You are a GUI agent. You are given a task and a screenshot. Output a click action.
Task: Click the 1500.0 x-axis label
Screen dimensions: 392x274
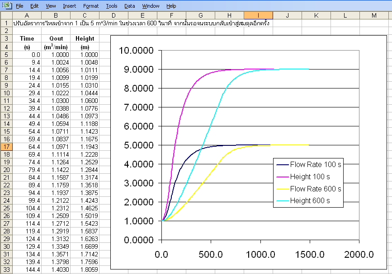pos(310,255)
